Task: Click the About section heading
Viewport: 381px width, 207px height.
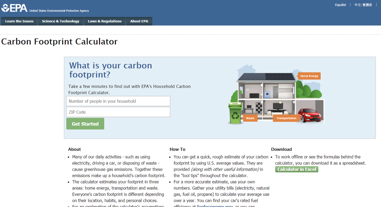Action: (x=74, y=149)
